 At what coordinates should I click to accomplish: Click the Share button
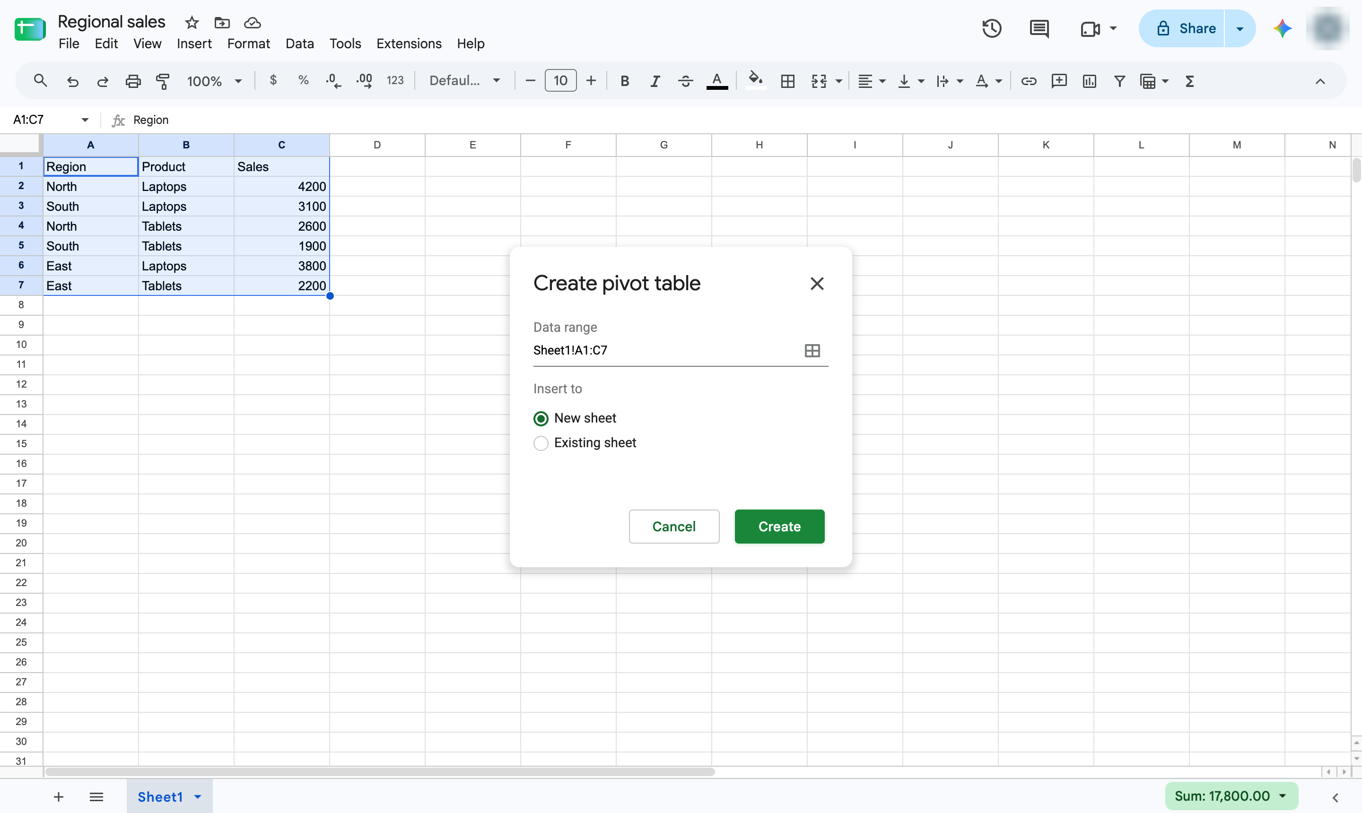[1182, 28]
